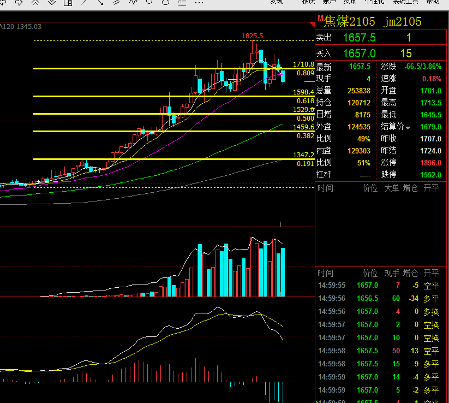Click the 买入 price 1657.0
The width and height of the screenshot is (449, 403).
click(x=359, y=53)
